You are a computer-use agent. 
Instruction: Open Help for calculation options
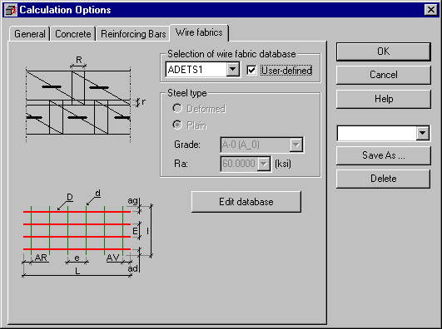coord(384,99)
